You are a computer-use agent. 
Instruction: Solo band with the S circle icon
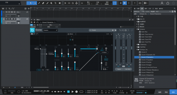pos(73,40)
